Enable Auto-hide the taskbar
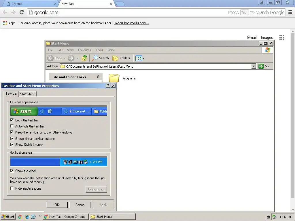 click(12, 126)
